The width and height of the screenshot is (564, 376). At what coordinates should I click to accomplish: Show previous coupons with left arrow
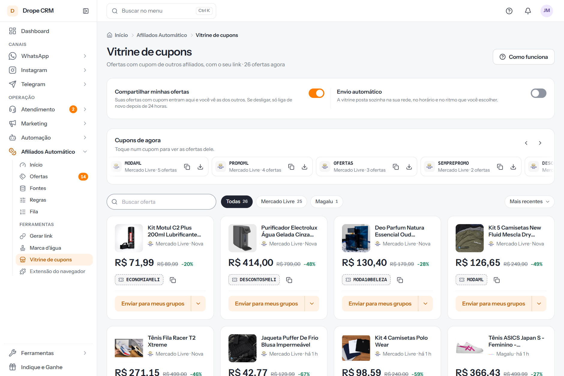(x=526, y=143)
